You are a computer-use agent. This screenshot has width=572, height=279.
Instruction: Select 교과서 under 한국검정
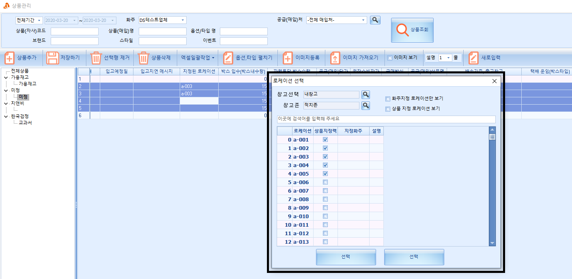click(x=25, y=123)
